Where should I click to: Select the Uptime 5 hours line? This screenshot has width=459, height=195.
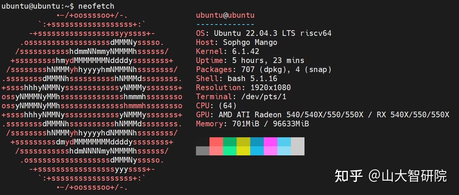click(250, 60)
